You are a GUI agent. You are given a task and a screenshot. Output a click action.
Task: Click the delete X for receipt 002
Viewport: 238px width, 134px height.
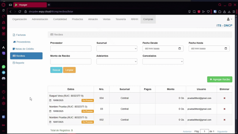click(x=224, y=120)
